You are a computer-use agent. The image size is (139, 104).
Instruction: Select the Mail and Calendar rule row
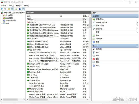pyautogui.click(x=58, y=89)
